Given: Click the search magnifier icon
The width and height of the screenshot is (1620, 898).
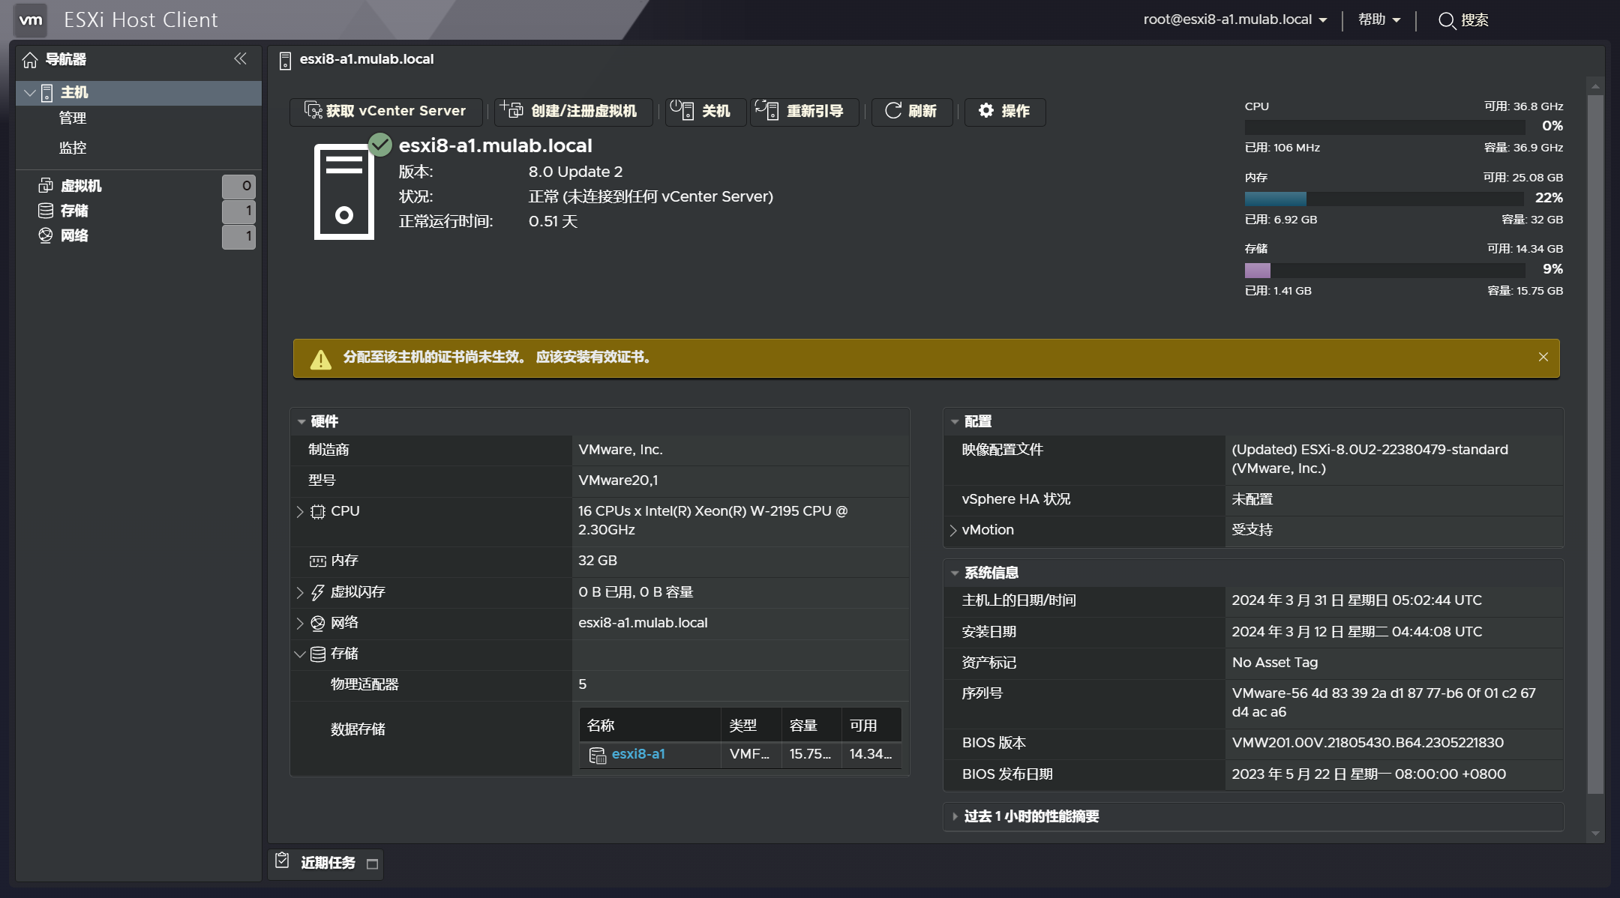Looking at the screenshot, I should point(1447,20).
